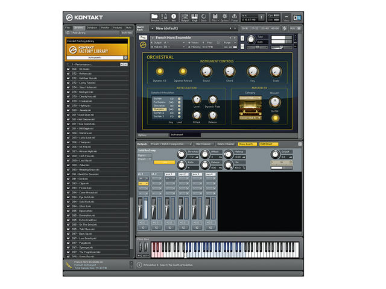This screenshot has height=289, width=386.
Task: Click the instrument Tune knob
Action: [x=251, y=39]
